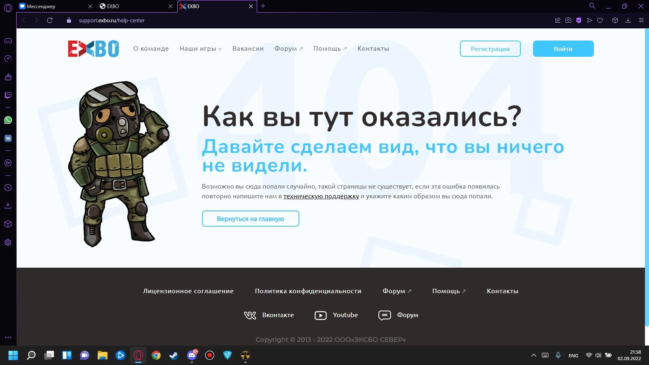Image resolution: width=649 pixels, height=365 pixels.
Task: Open Вконтакте social link
Action: tap(269, 315)
